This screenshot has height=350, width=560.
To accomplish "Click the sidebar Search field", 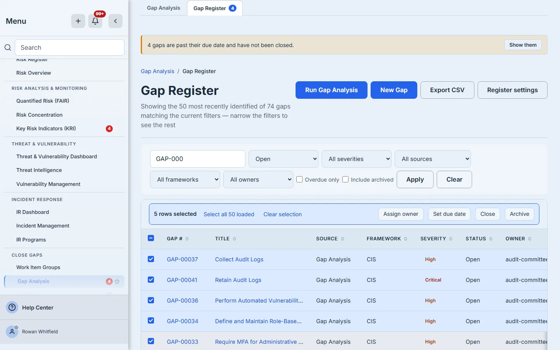I will click(x=70, y=47).
